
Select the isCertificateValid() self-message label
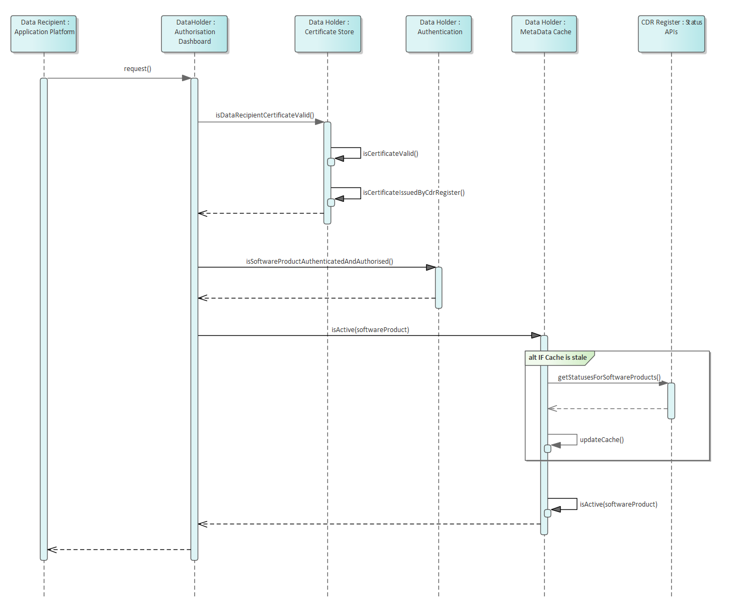[x=390, y=154]
